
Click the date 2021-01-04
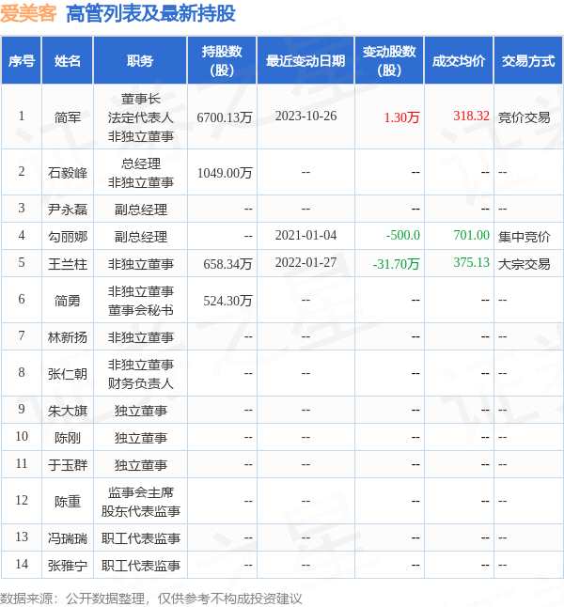(x=305, y=235)
